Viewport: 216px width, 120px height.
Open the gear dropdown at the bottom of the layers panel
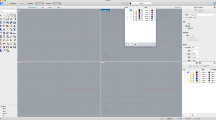click(193, 115)
